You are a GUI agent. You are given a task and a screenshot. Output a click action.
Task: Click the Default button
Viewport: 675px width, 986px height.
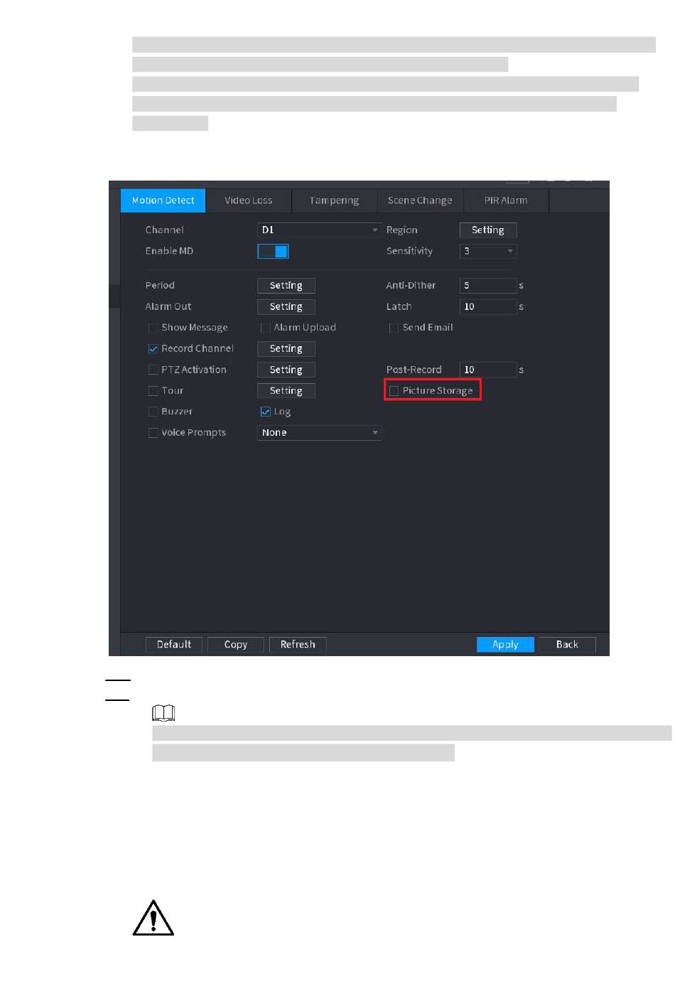[174, 644]
